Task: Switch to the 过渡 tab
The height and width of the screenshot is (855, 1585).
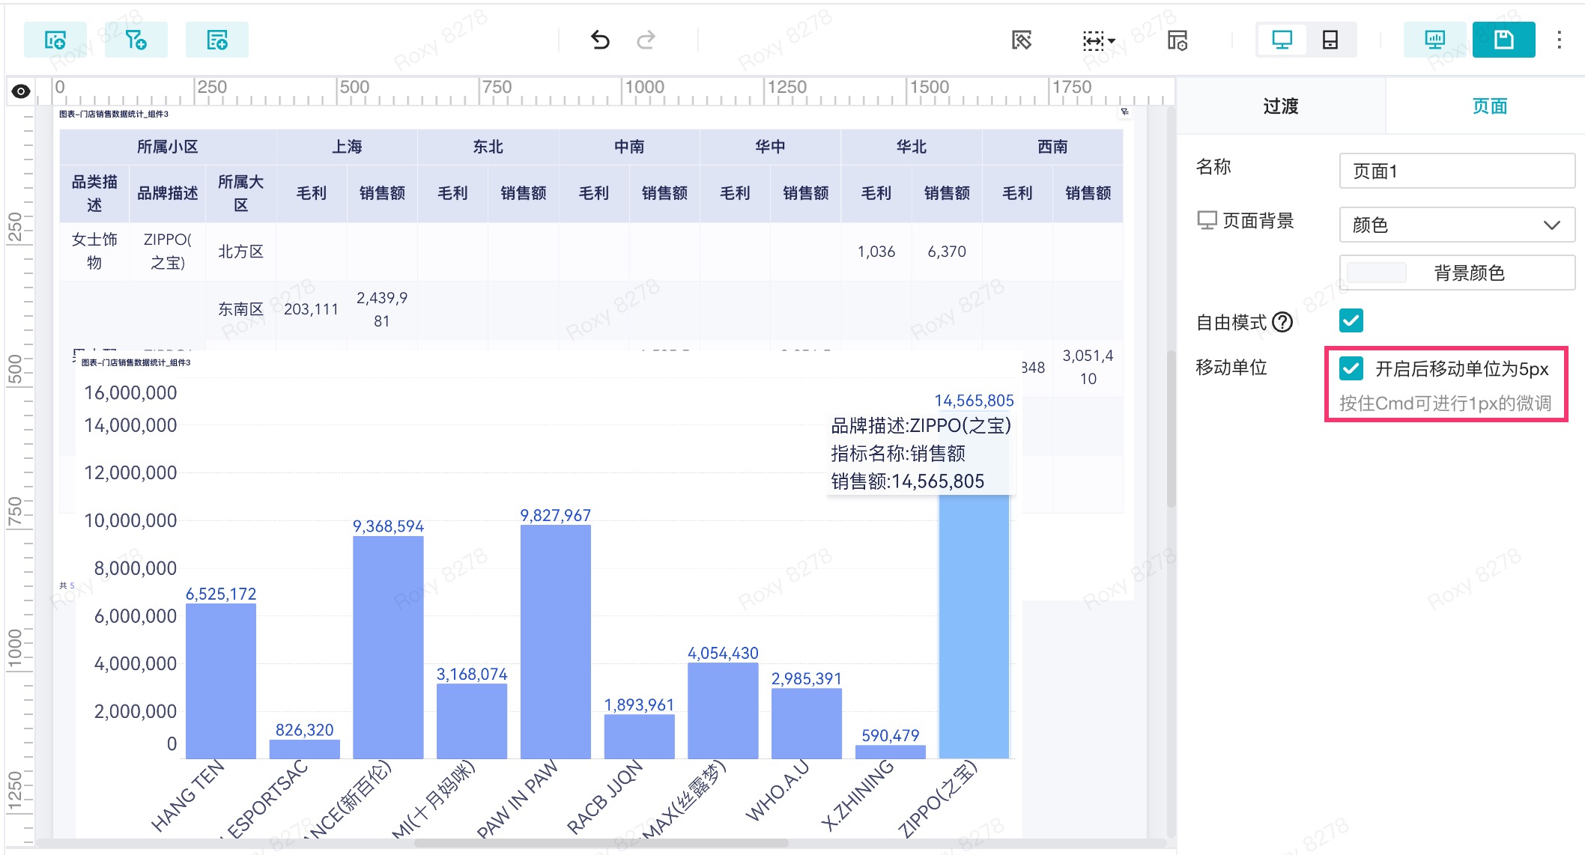Action: (x=1280, y=106)
